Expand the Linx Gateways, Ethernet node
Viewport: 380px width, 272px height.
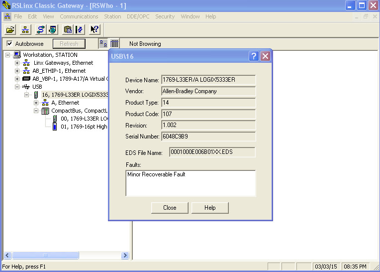(17, 63)
